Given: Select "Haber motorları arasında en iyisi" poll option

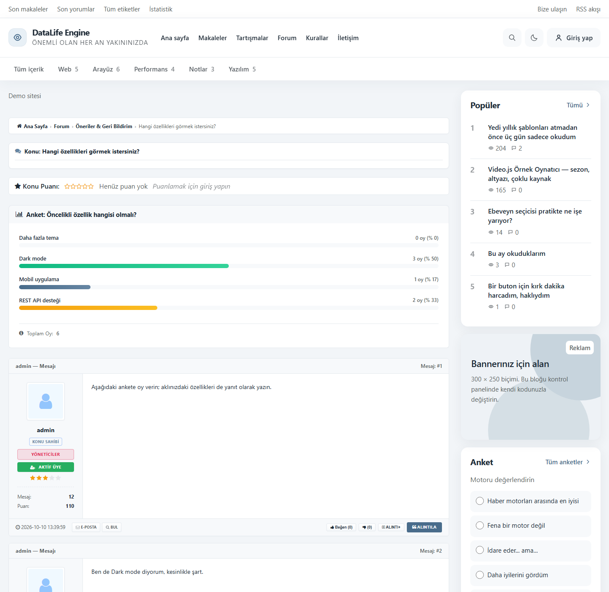Looking at the screenshot, I should [531, 501].
